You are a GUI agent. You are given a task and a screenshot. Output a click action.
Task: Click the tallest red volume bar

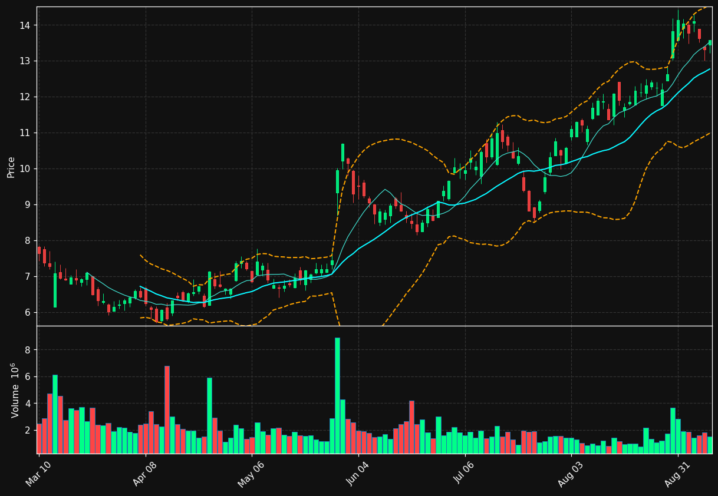167,409
